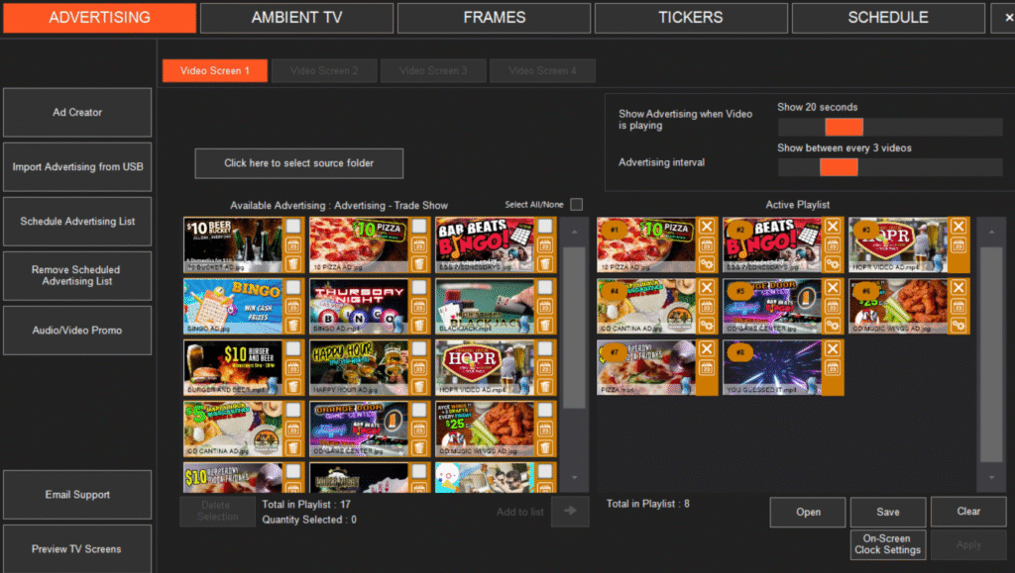This screenshot has width=1015, height=573.
Task: Open the calendar icon on the Blackjack ad
Action: coord(545,307)
